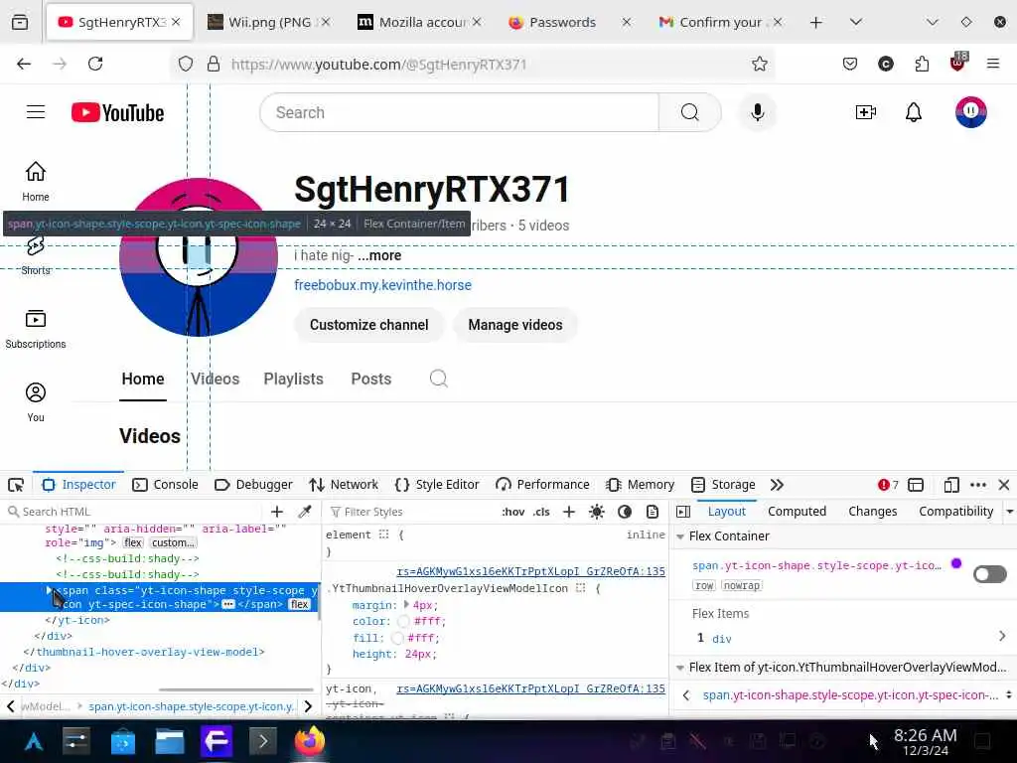Toggle the .cls class panel

coord(541,512)
